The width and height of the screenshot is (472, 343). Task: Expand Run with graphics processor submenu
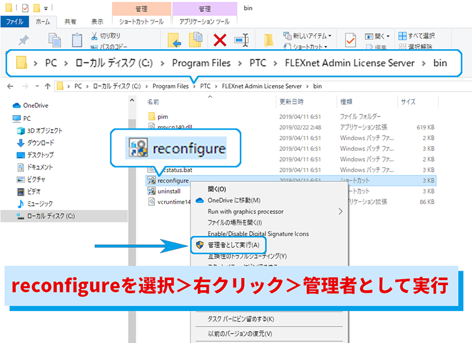[340, 211]
